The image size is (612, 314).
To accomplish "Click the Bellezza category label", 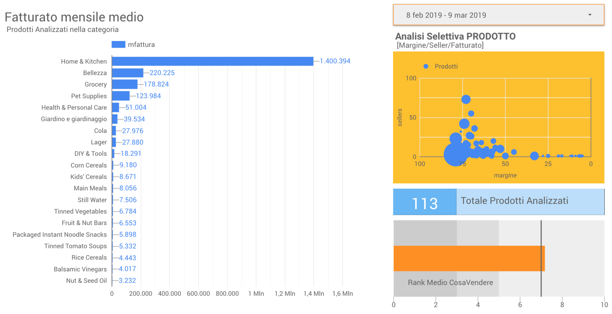I will [95, 73].
